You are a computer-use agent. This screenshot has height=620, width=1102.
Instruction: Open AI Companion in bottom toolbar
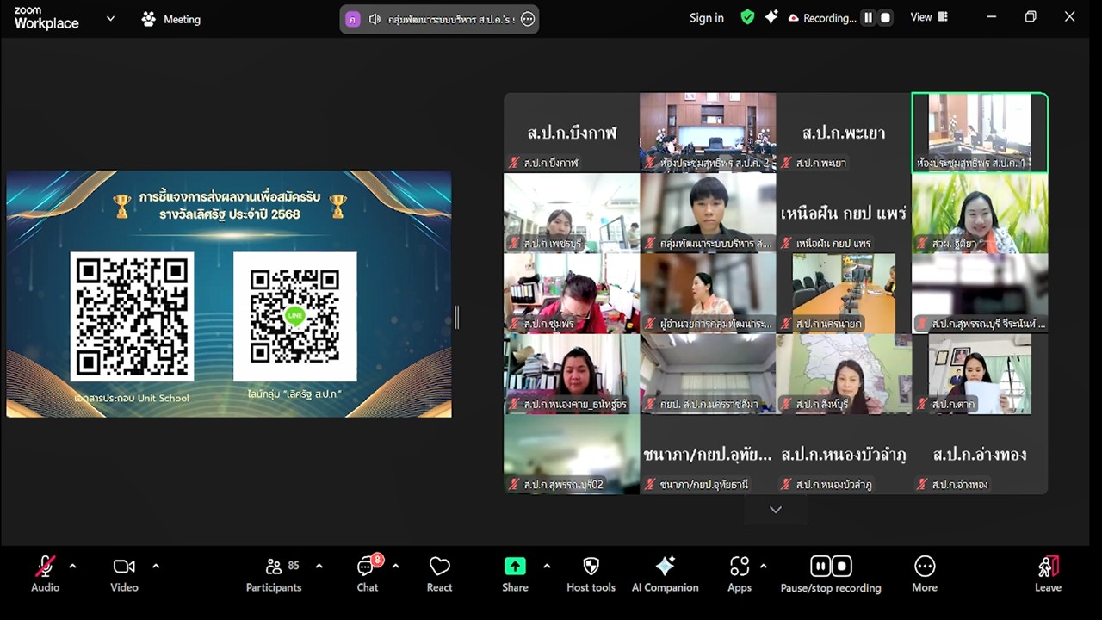coord(665,573)
